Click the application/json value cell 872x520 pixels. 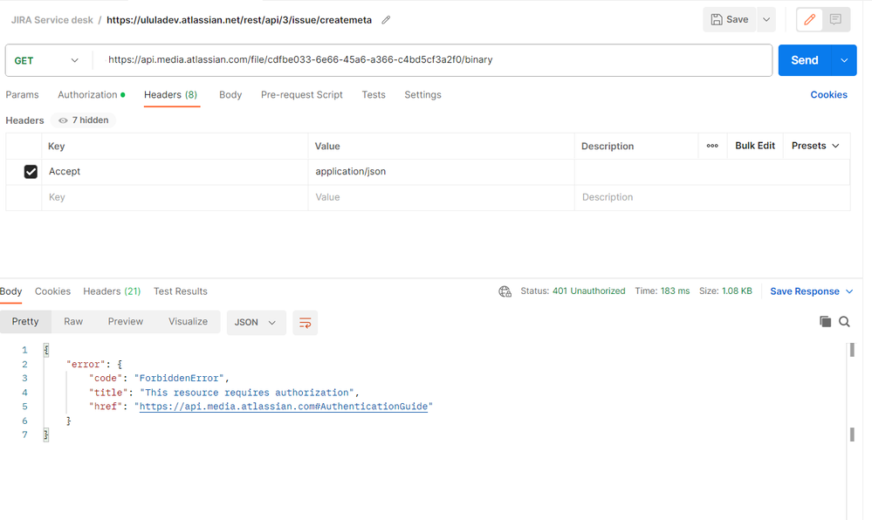tap(442, 172)
